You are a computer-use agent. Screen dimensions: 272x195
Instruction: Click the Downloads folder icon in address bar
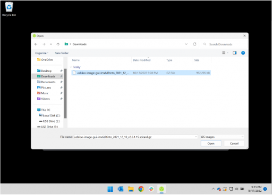point(66,44)
